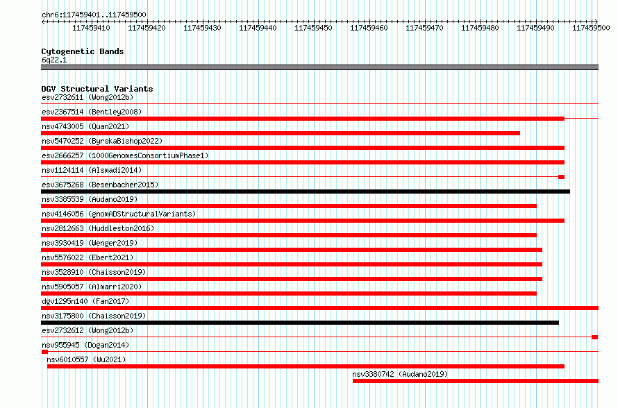Open variant dgv1295n140 (Fan2017) label
Screen dimensions: 618x408
coord(85,301)
